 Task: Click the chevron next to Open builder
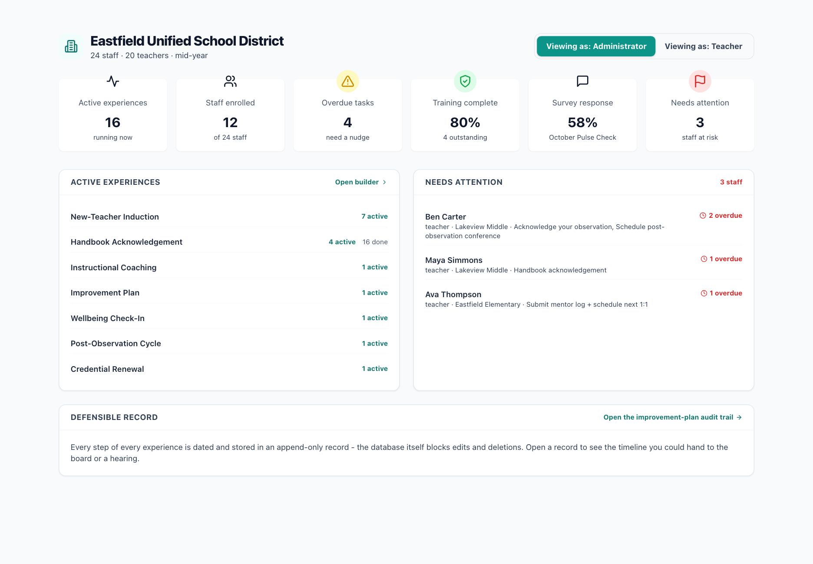(384, 182)
